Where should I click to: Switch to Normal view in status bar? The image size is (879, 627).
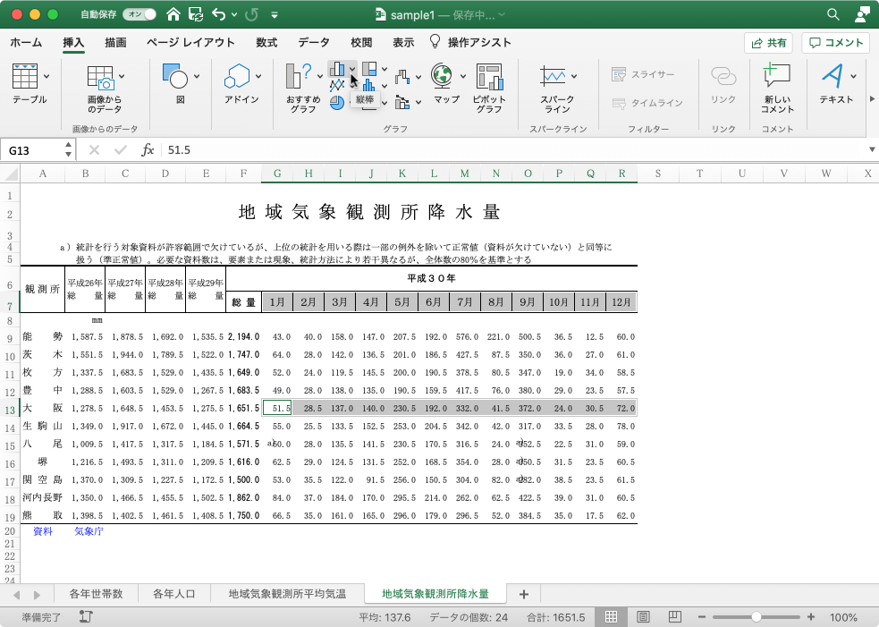pyautogui.click(x=611, y=617)
